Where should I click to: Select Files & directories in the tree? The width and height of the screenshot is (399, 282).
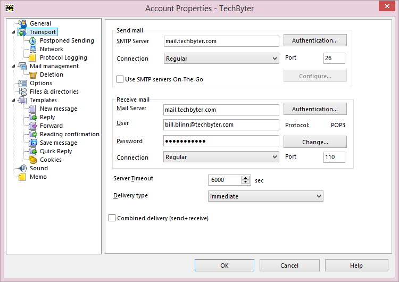(54, 92)
